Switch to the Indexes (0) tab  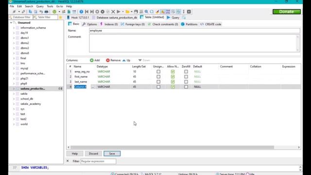(109, 24)
